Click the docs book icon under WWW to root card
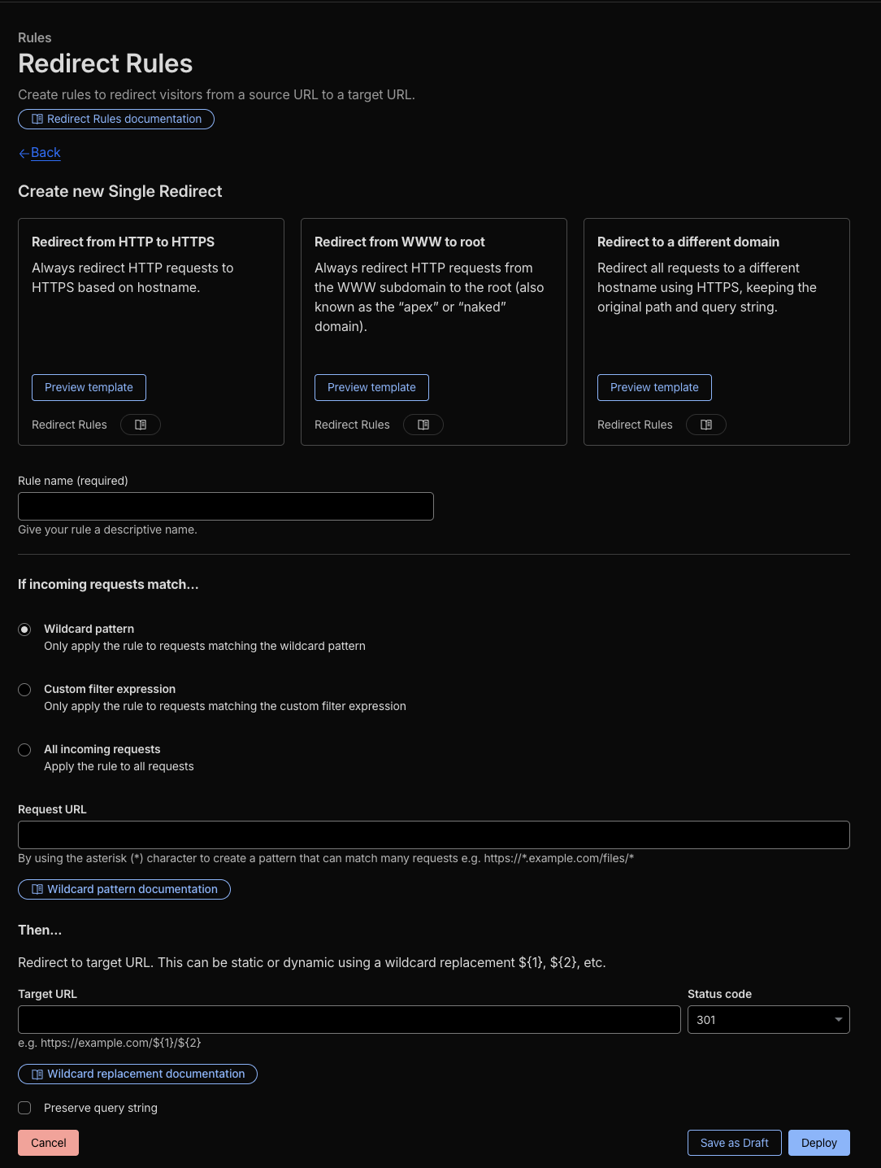 click(x=423, y=425)
